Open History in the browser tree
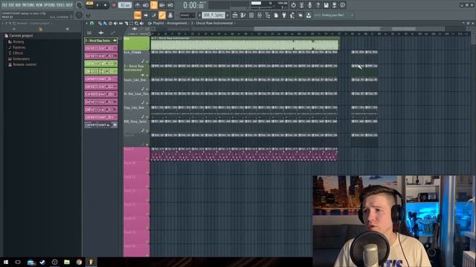The height and width of the screenshot is (267, 476). (x=18, y=42)
